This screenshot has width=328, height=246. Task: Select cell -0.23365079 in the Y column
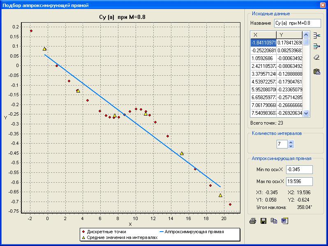pyautogui.click(x=289, y=90)
